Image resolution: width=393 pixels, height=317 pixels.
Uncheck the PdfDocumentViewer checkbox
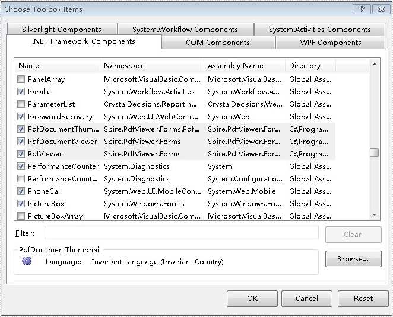[x=21, y=142]
